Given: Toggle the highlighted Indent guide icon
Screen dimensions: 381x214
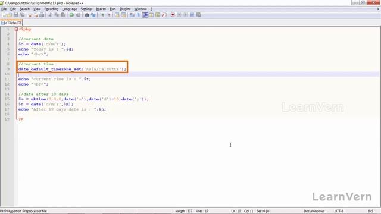Looking at the screenshot, I should pyautogui.click(x=145, y=15).
